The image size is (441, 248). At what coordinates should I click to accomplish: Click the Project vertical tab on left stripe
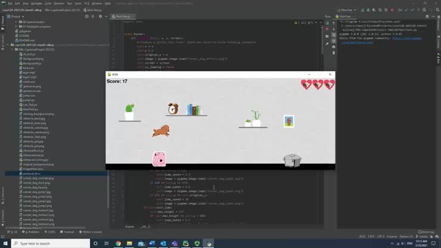click(2, 23)
